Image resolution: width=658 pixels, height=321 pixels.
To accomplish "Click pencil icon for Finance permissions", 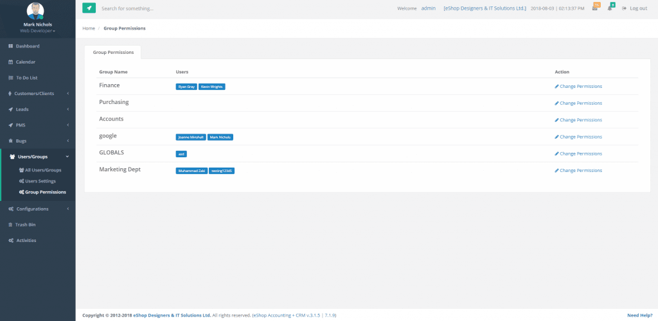I will (556, 87).
